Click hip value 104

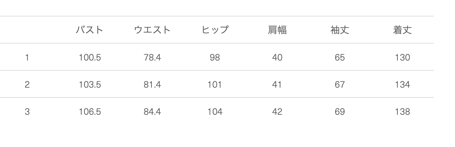pyautogui.click(x=215, y=112)
